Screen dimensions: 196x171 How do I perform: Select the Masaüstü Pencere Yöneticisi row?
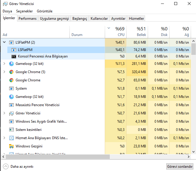[96, 105]
